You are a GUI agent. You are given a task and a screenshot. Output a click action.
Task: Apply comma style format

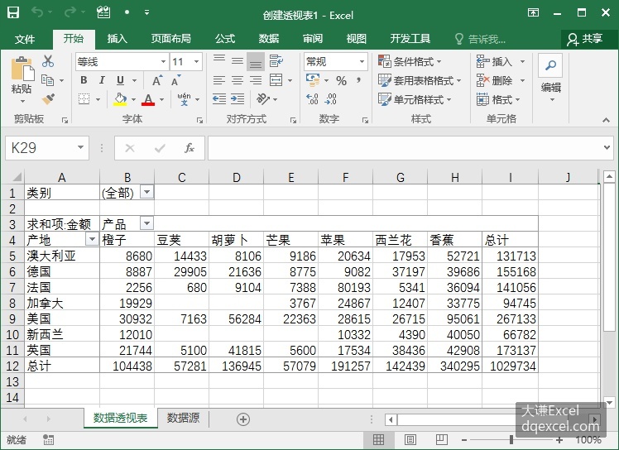[x=358, y=80]
